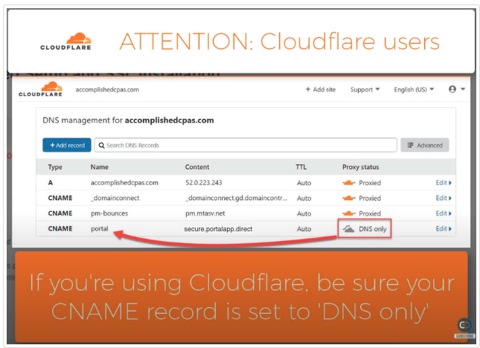This screenshot has width=480, height=348.
Task: Open the Support dropdown menu
Action: click(365, 89)
